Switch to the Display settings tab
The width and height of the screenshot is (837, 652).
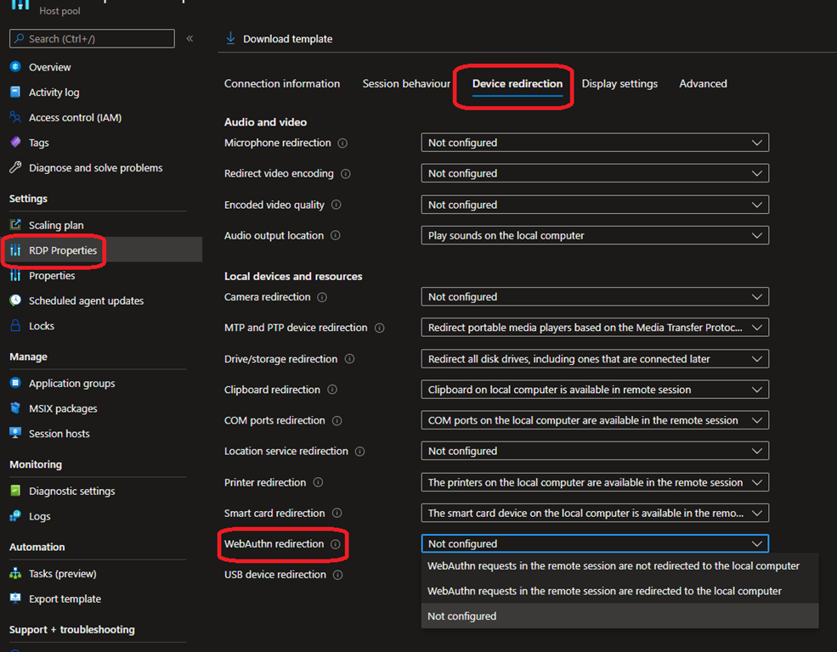[619, 84]
